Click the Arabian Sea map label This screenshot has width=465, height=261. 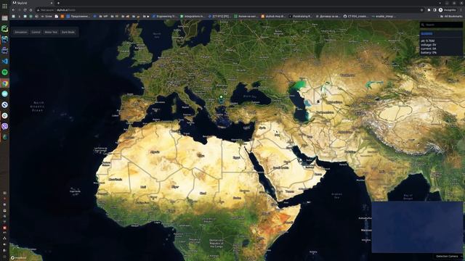336,196
